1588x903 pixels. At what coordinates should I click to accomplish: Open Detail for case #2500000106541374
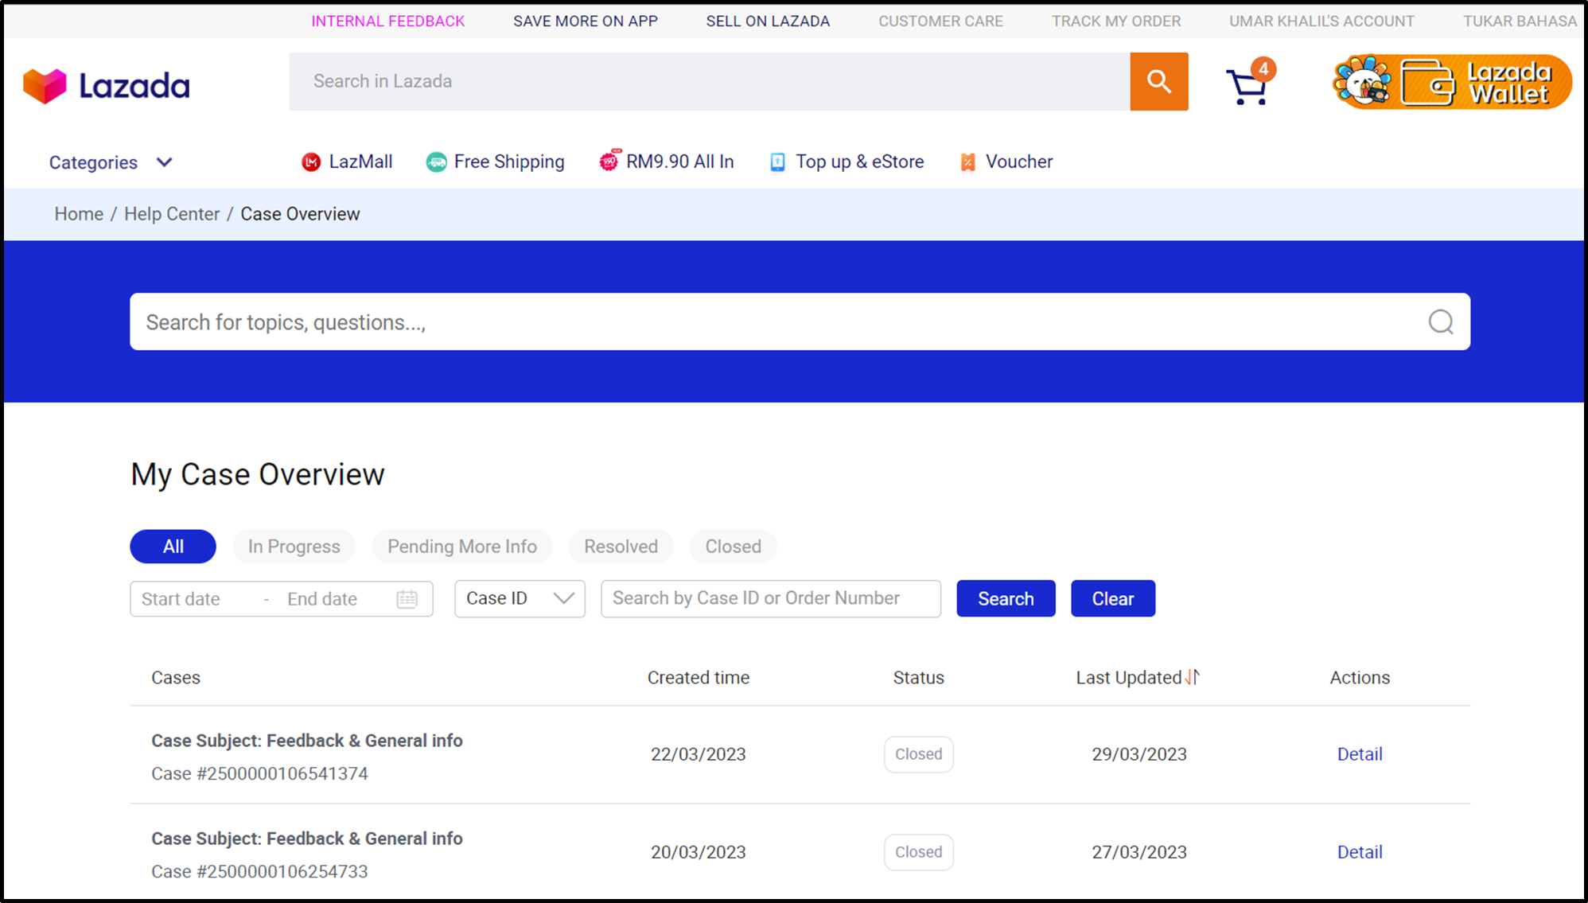click(1359, 753)
